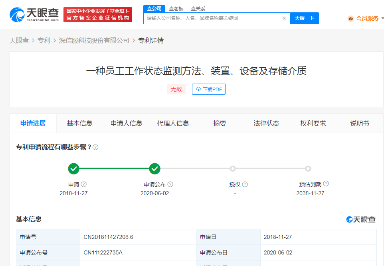Screen dimensions: 384x266
Task: Click the help icon beside 专利申请流程有哪些步骤
Action: (95, 147)
